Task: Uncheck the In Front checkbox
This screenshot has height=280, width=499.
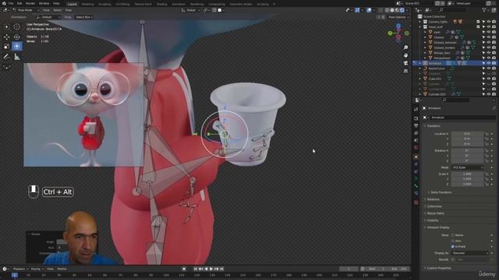Action: coord(452,247)
